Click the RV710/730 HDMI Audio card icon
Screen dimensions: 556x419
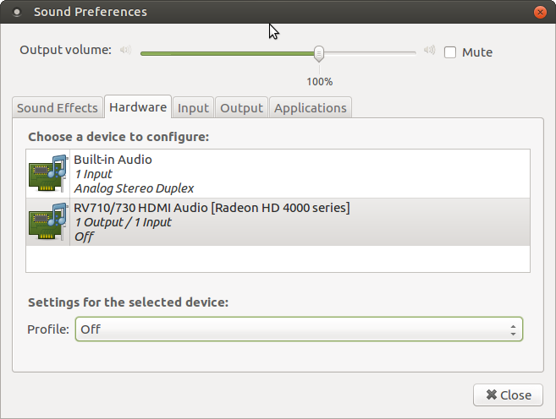click(x=48, y=221)
